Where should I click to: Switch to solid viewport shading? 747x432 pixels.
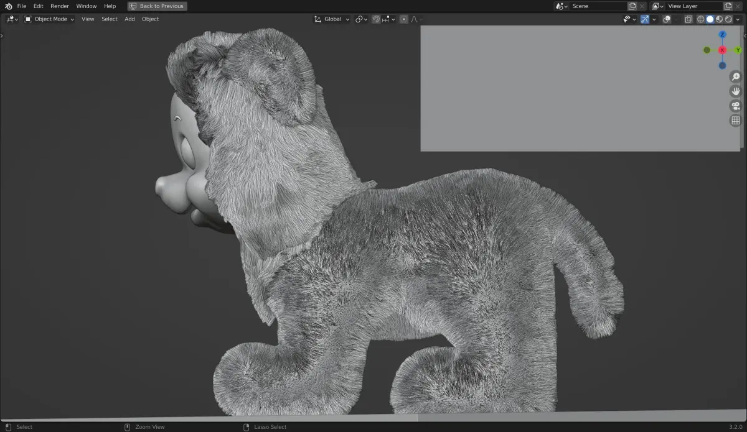coord(710,19)
